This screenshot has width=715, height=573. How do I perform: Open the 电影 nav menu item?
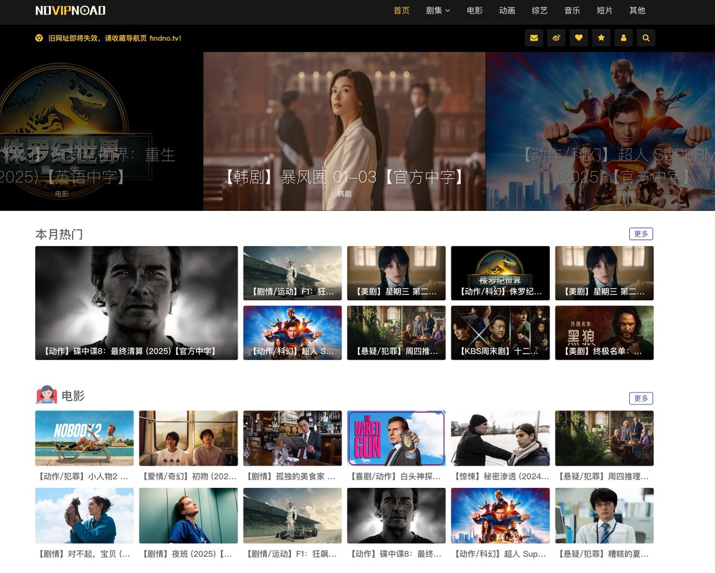click(475, 11)
